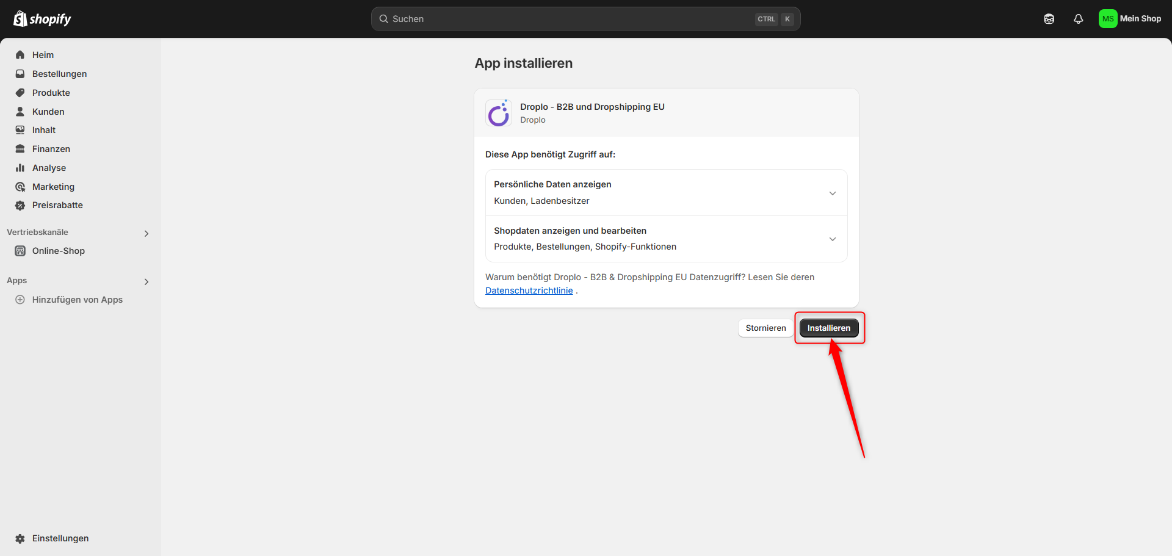The width and height of the screenshot is (1172, 556).
Task: Click the Einstellungen gear icon
Action: click(20, 538)
